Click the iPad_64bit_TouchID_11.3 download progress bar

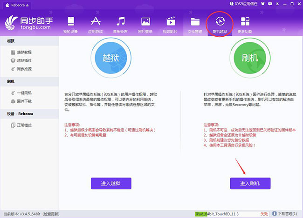tap(232, 214)
